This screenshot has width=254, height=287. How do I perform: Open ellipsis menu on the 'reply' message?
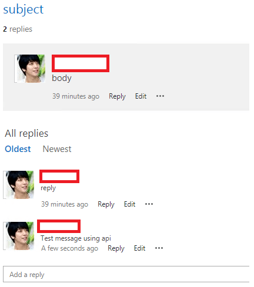[x=149, y=204]
